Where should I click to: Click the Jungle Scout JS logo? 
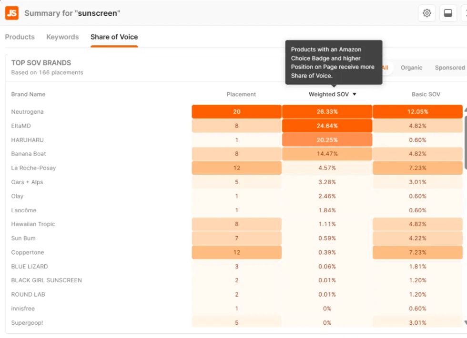coord(12,13)
